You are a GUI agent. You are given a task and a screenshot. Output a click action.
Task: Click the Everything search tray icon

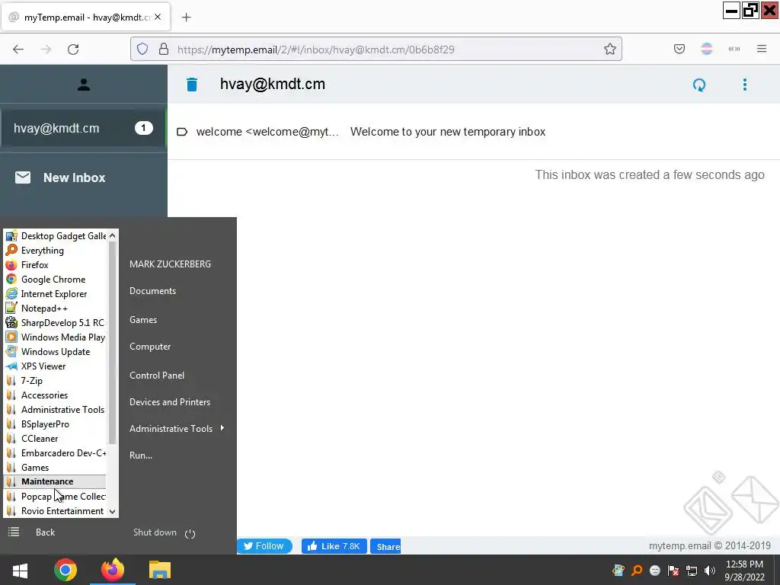(x=637, y=571)
